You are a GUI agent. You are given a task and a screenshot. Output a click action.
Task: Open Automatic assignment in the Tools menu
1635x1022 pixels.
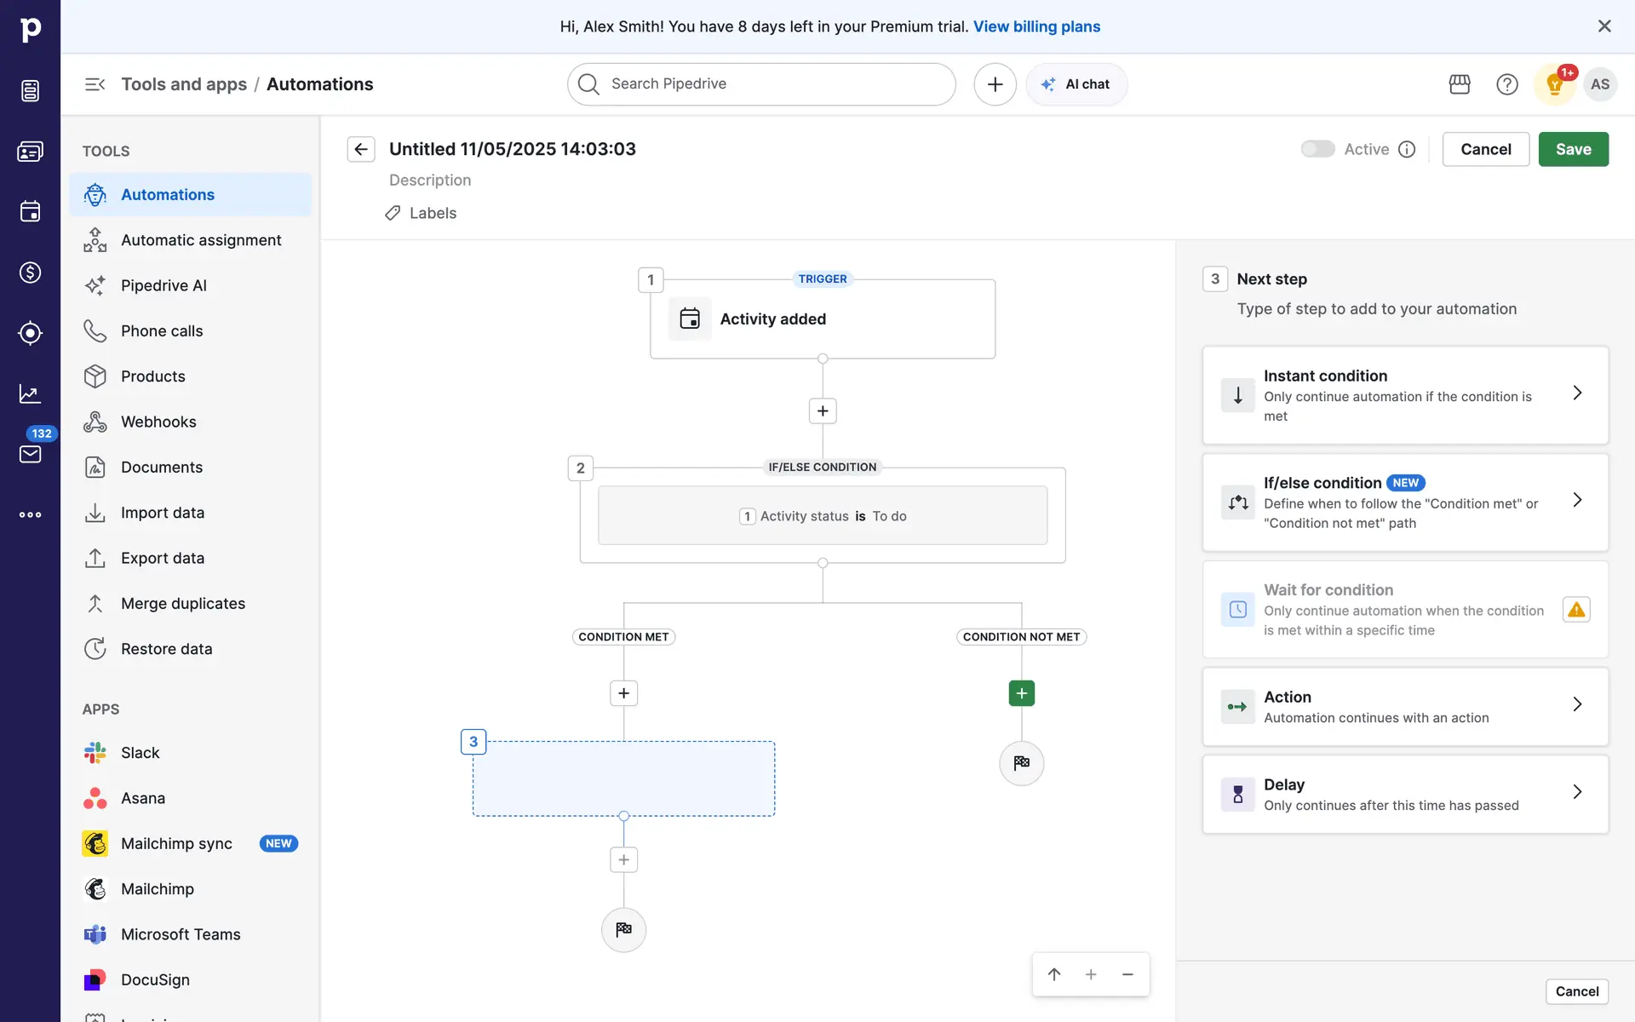(x=201, y=240)
